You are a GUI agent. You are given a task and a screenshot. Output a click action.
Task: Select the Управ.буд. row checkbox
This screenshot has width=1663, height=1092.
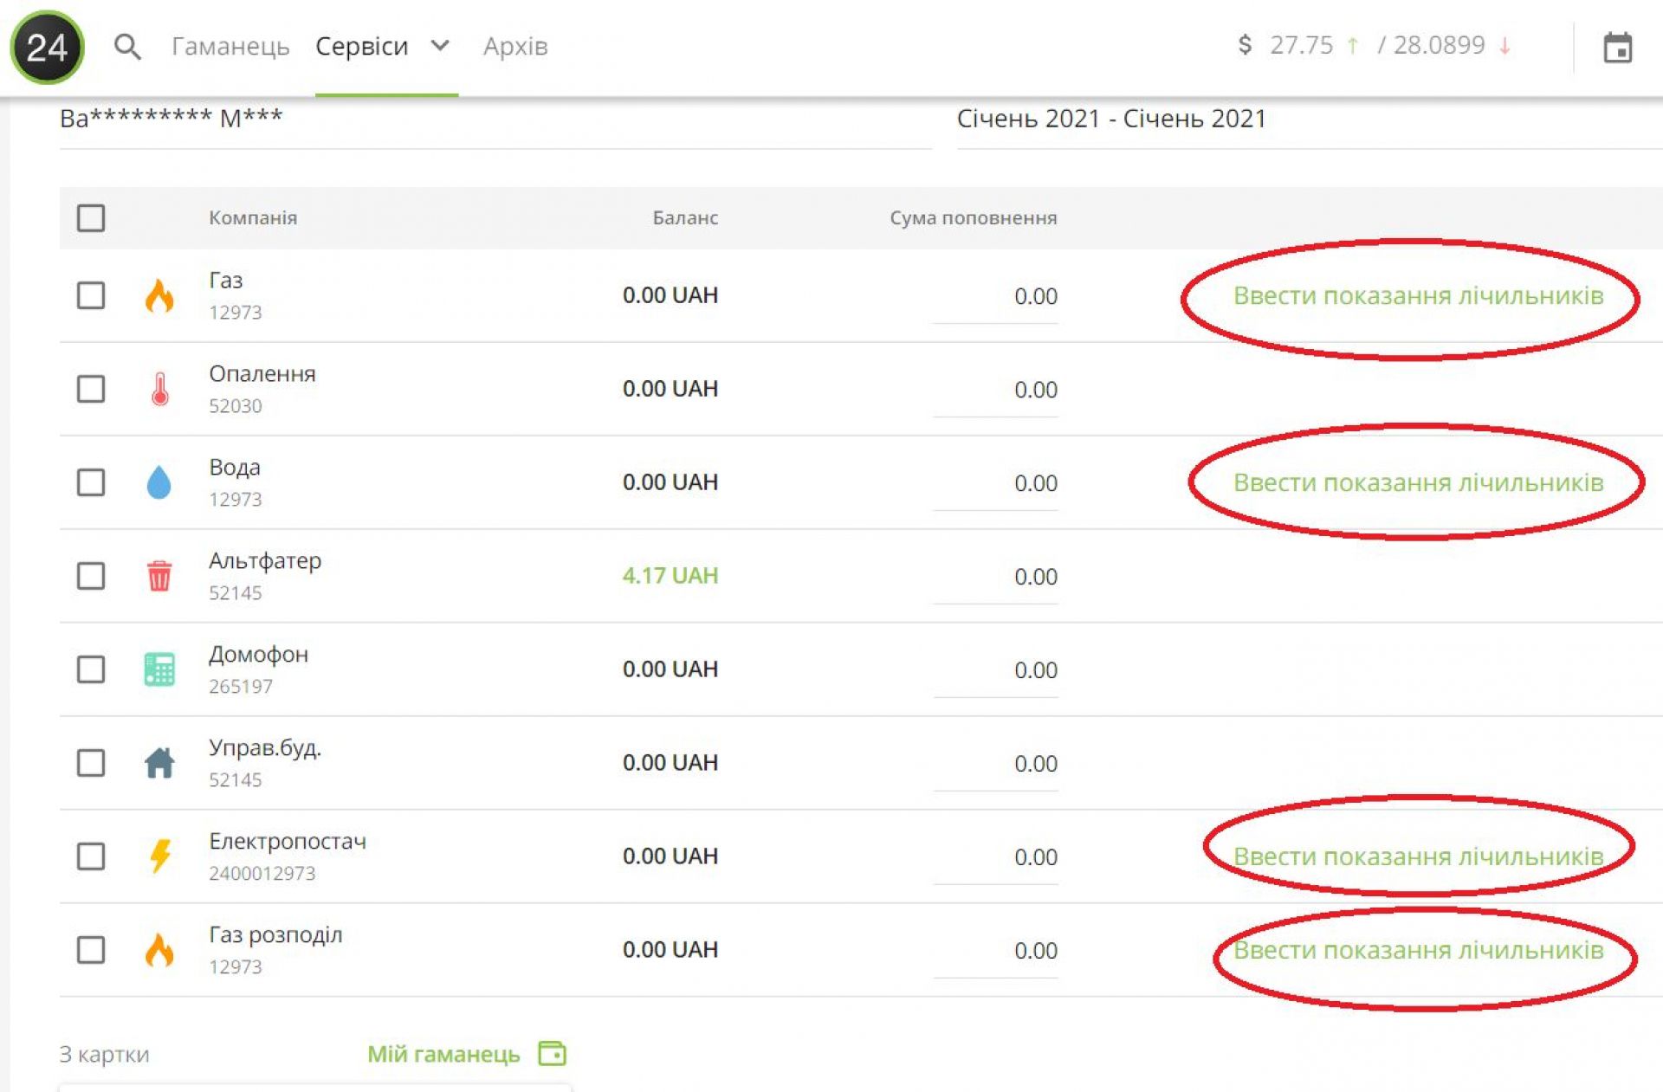tap(91, 763)
